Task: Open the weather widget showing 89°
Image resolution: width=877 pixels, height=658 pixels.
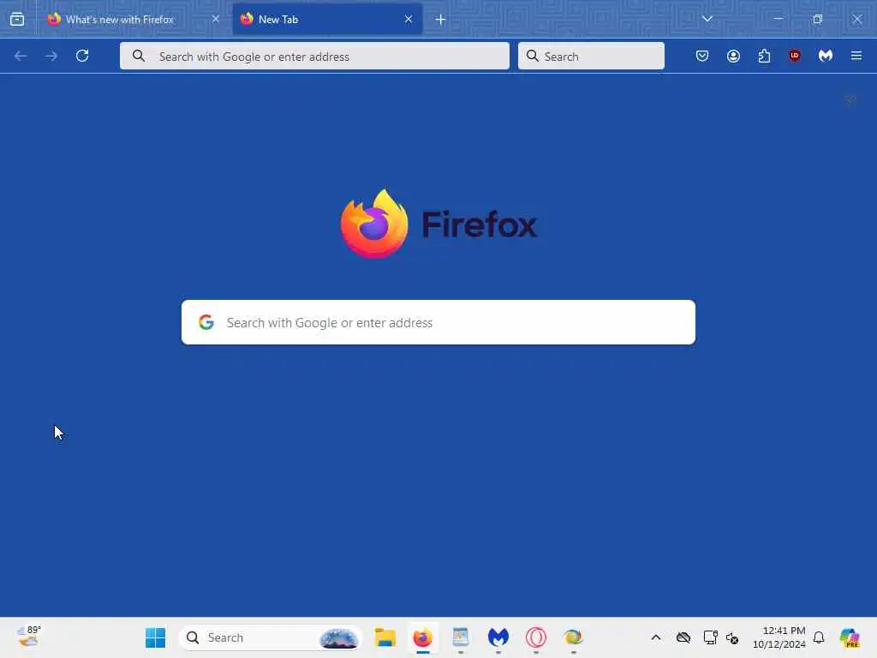Action: point(29,637)
